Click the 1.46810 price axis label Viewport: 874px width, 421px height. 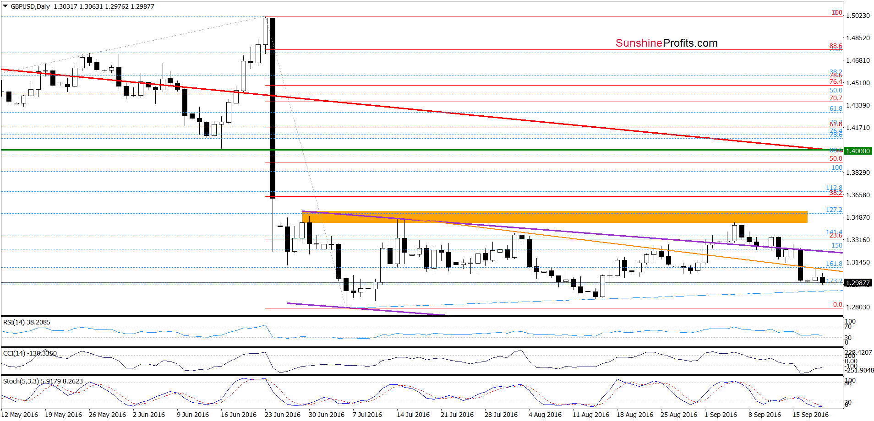(x=858, y=60)
